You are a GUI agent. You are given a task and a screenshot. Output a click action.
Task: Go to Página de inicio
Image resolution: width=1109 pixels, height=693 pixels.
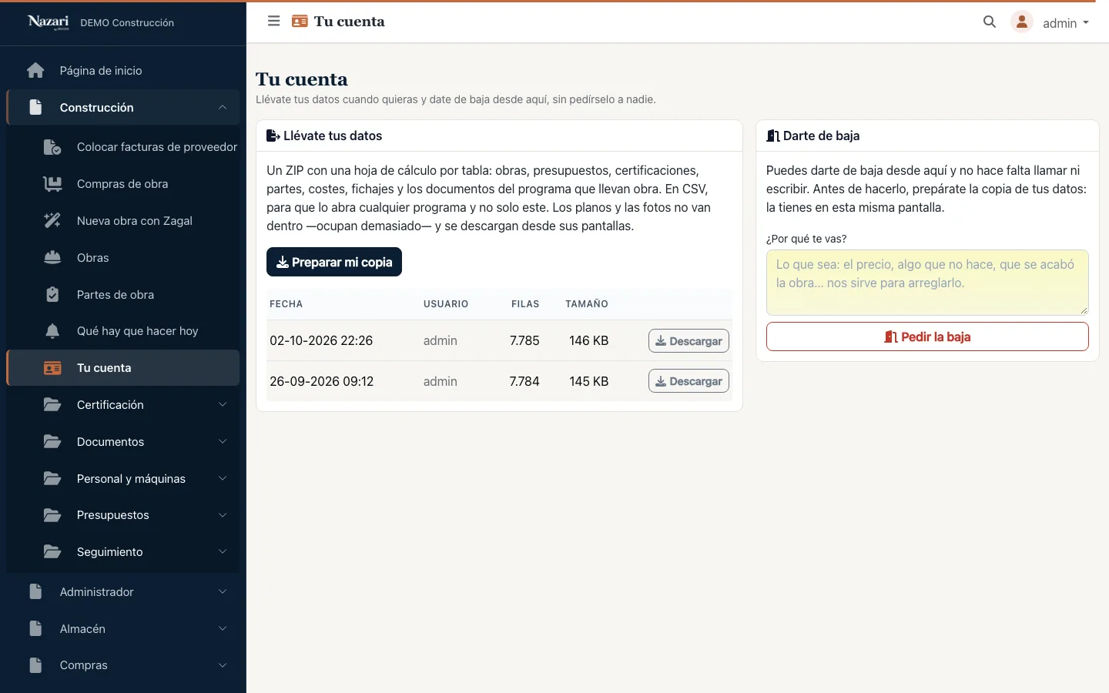coord(123,71)
